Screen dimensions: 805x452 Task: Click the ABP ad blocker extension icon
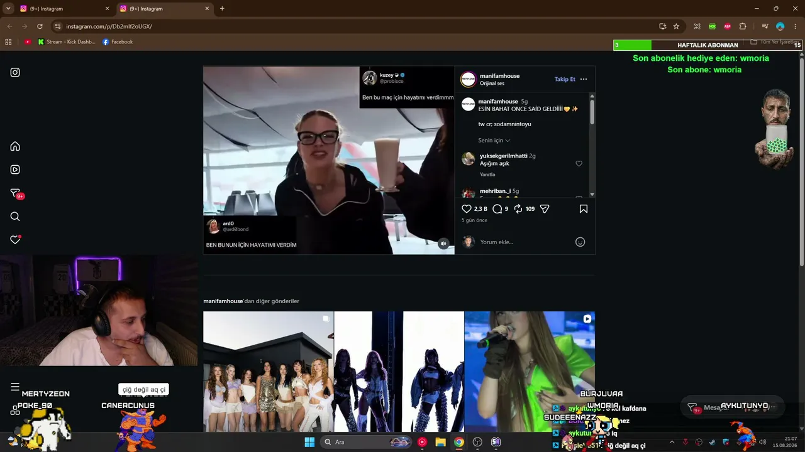(728, 26)
